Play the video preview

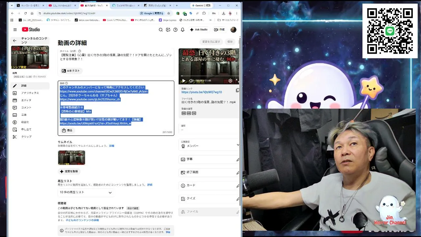[184, 81]
